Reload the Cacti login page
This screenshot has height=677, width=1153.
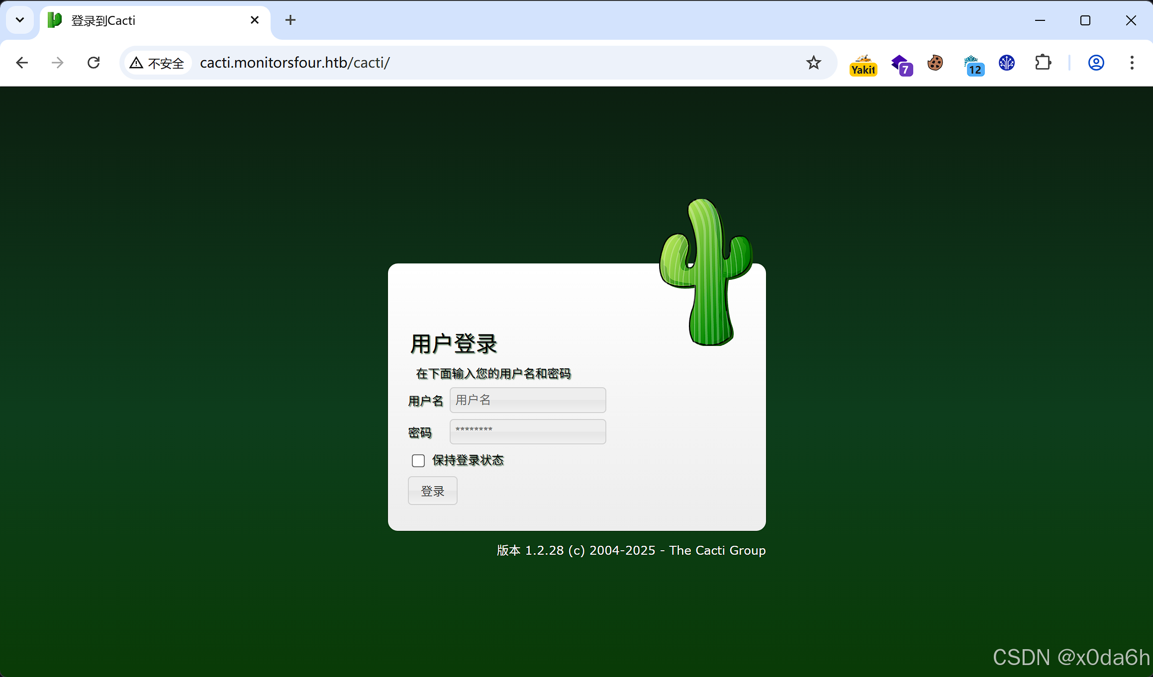point(94,63)
